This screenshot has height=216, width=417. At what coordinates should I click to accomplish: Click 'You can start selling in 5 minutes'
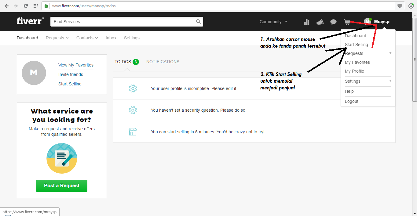click(x=208, y=132)
